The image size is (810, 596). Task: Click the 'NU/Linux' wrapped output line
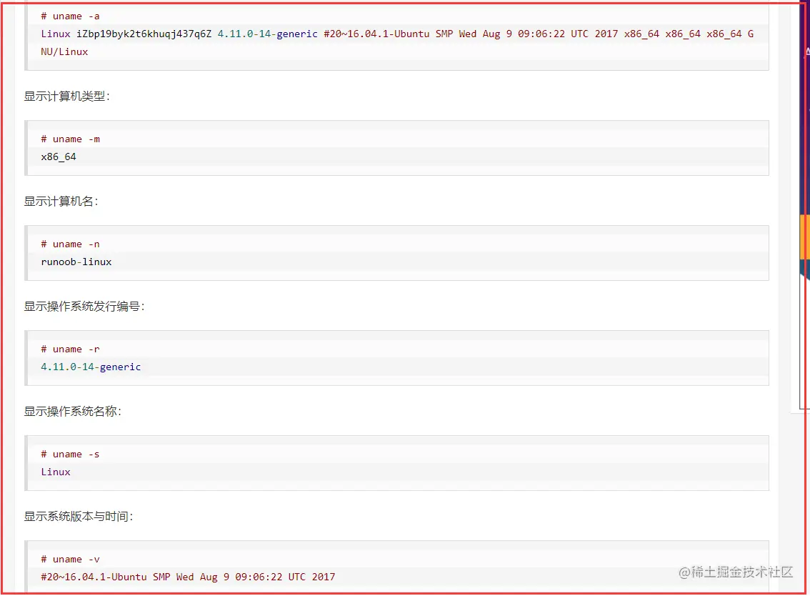64,51
